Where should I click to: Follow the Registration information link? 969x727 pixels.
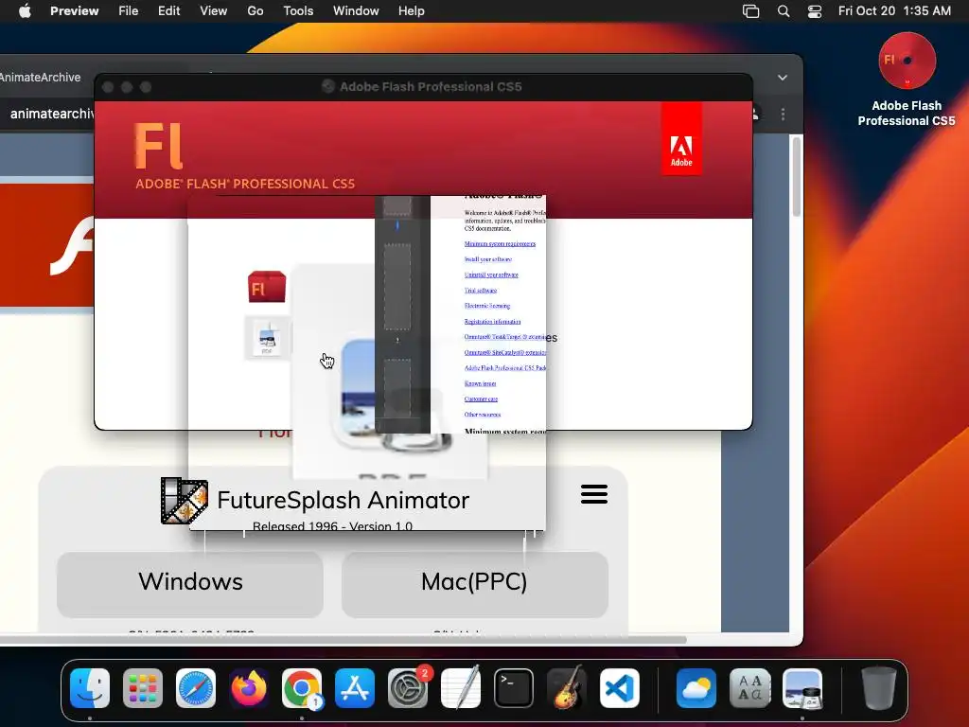click(x=492, y=322)
